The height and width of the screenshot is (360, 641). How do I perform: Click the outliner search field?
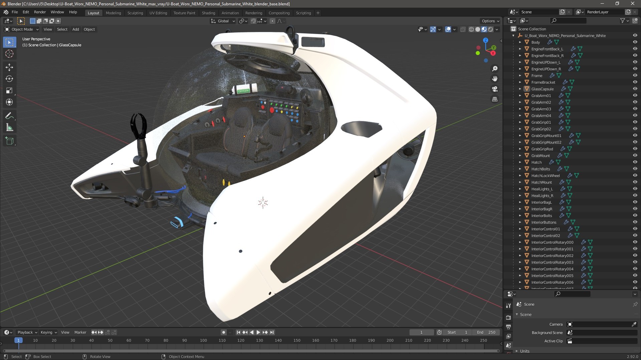point(569,21)
